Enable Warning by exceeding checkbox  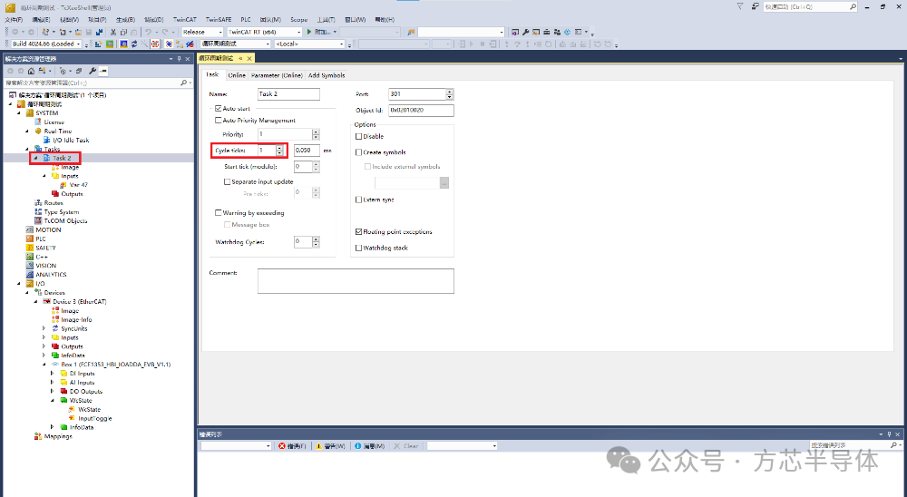218,213
